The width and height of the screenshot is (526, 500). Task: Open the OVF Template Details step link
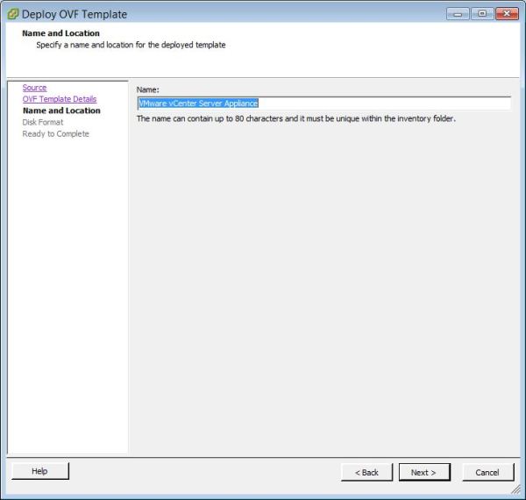(x=60, y=99)
